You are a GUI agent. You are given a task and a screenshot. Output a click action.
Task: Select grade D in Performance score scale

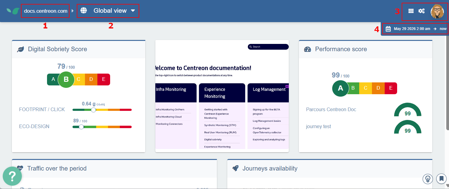pos(378,88)
